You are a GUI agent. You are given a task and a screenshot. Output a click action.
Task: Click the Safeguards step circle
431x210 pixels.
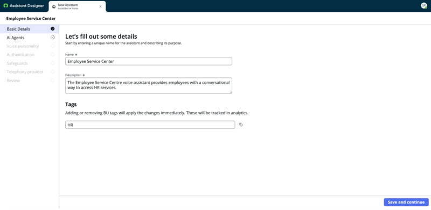pos(52,63)
